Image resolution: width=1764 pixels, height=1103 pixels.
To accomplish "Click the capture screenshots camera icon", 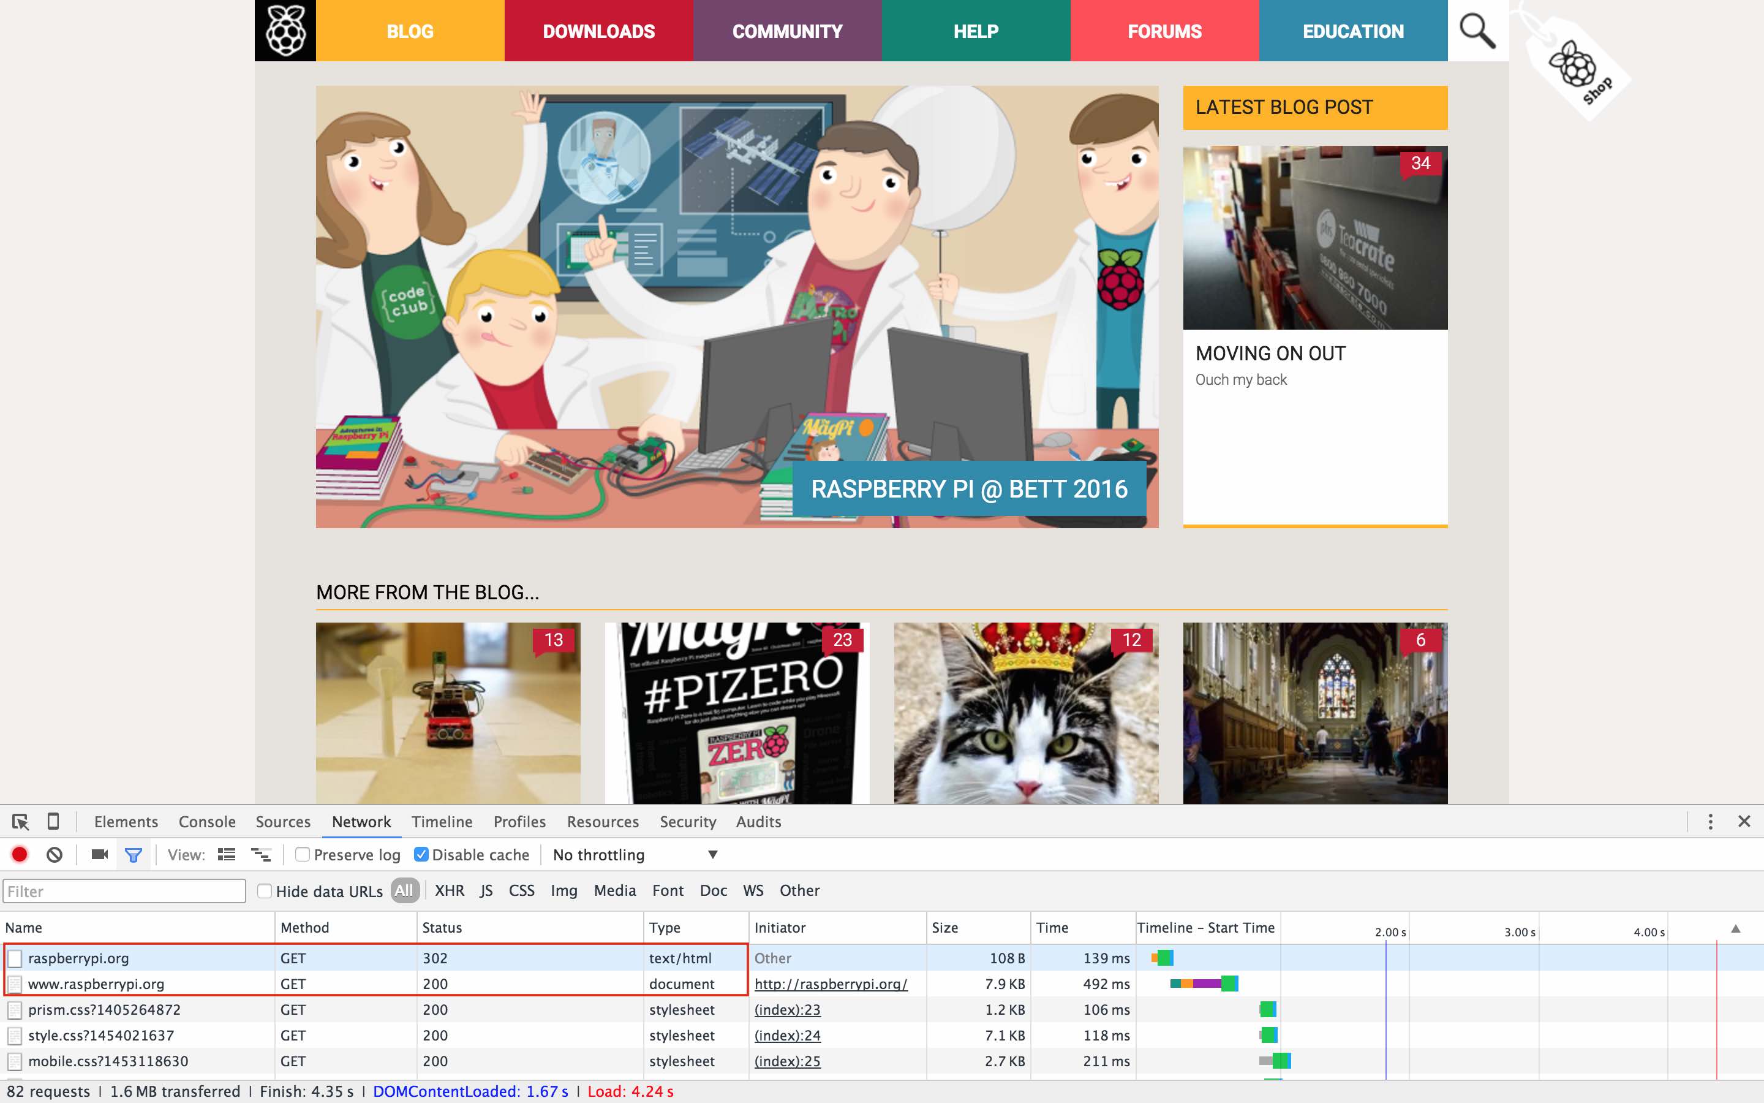I will pyautogui.click(x=100, y=854).
